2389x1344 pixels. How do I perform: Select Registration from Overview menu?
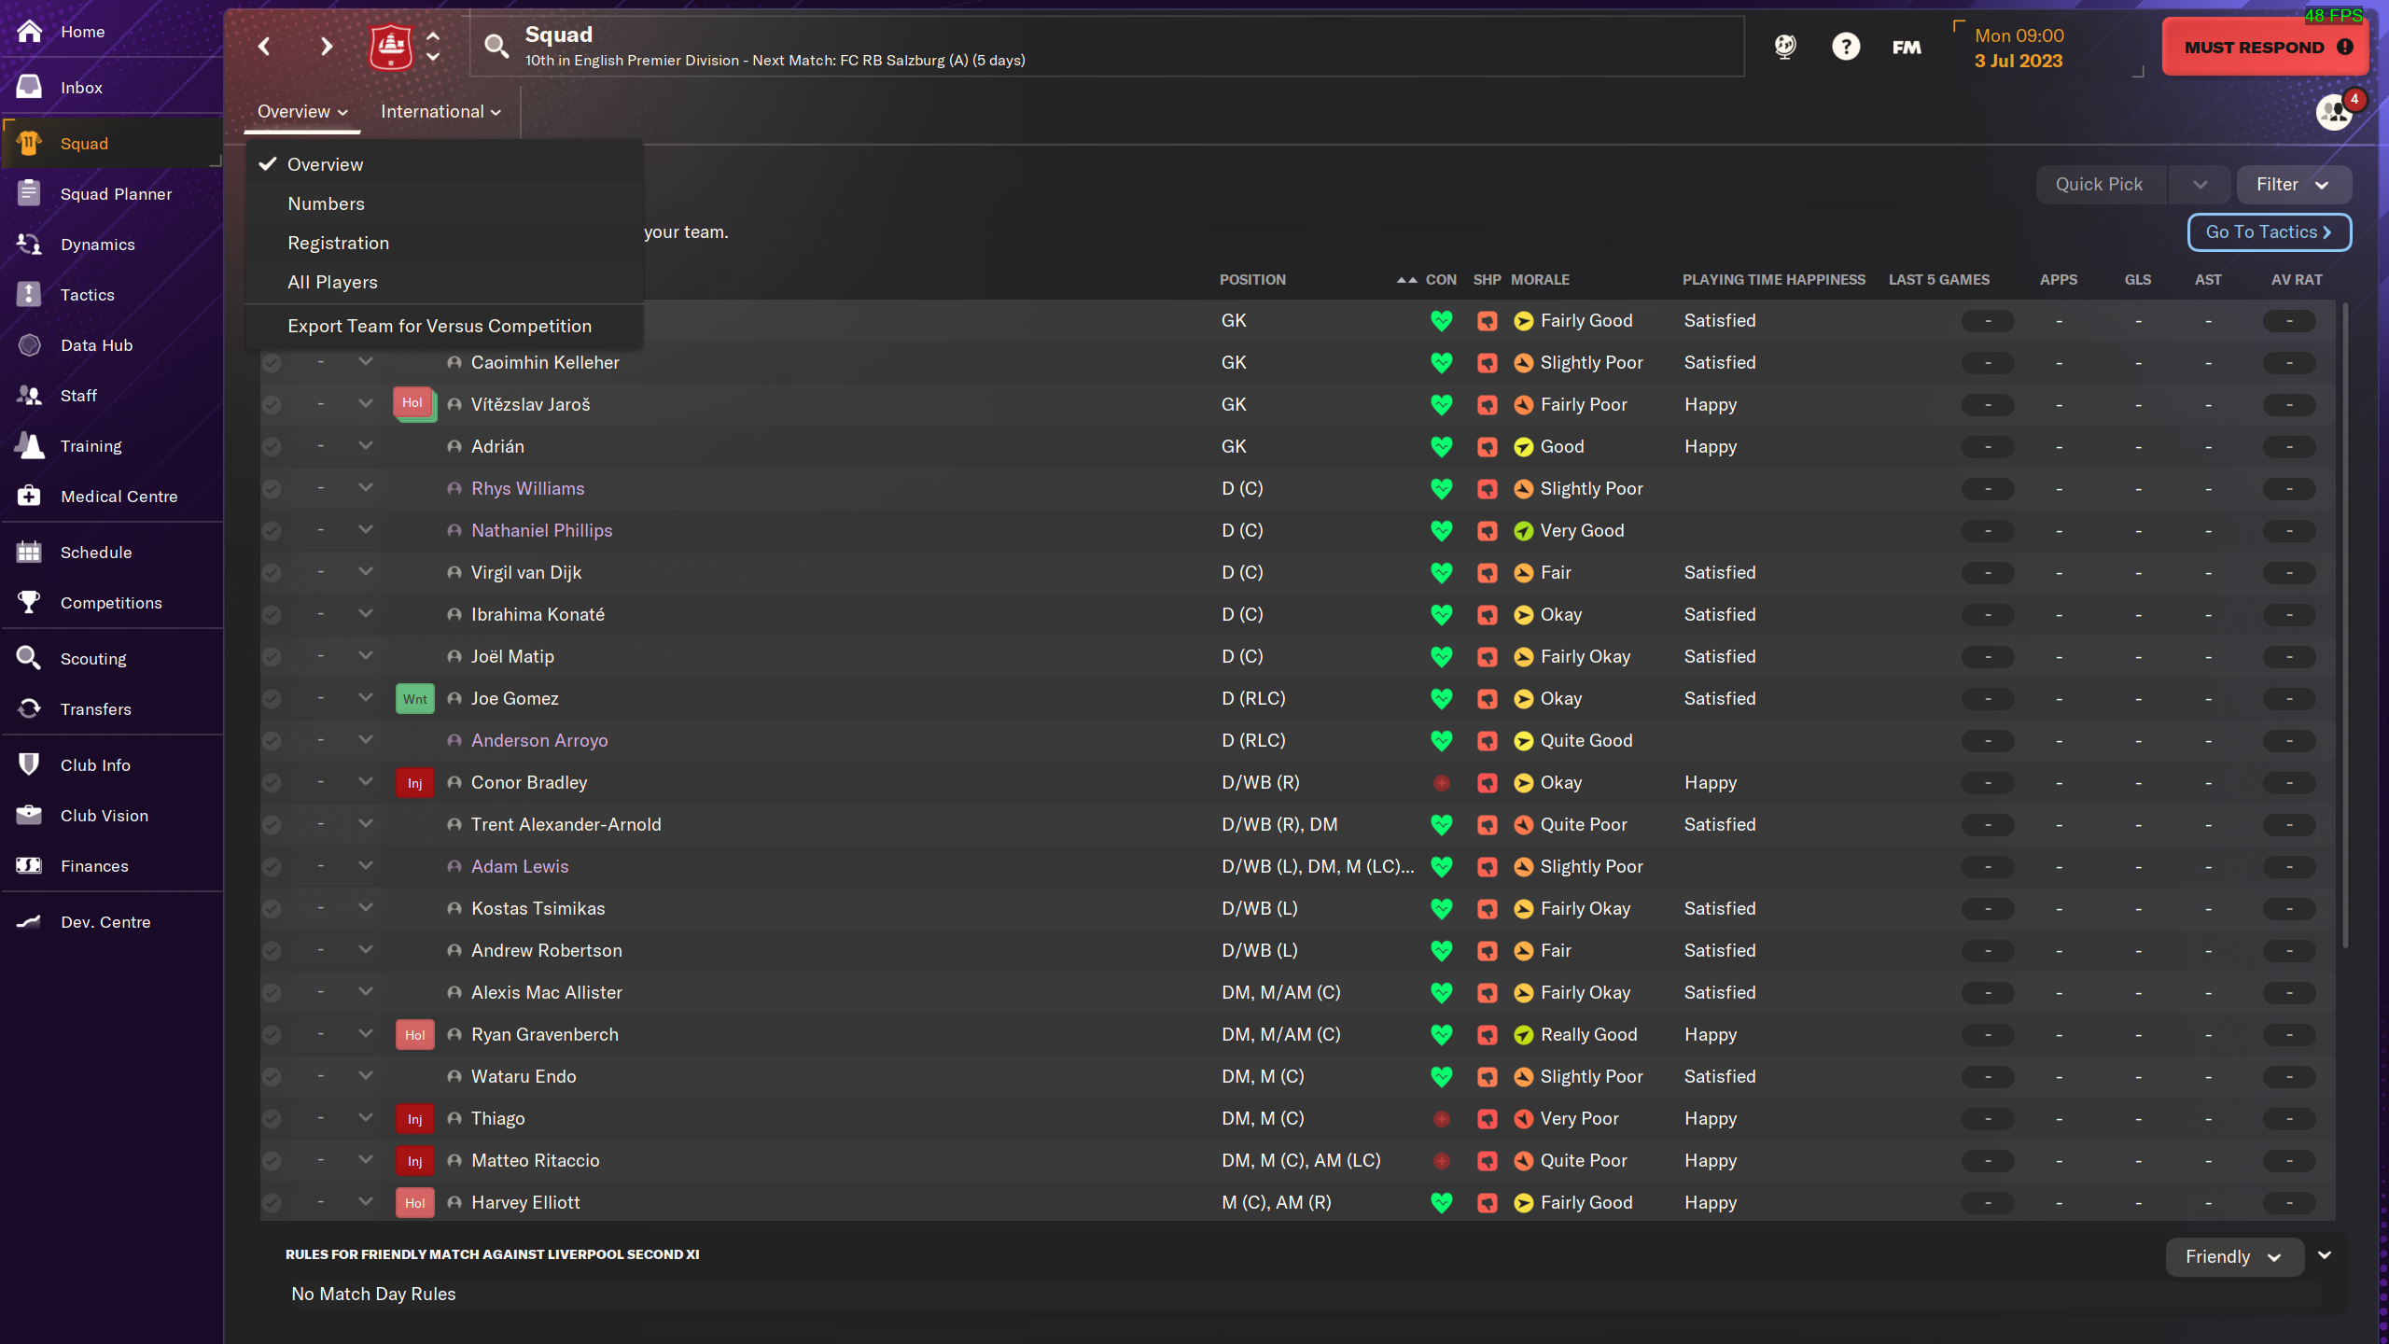tap(444, 243)
